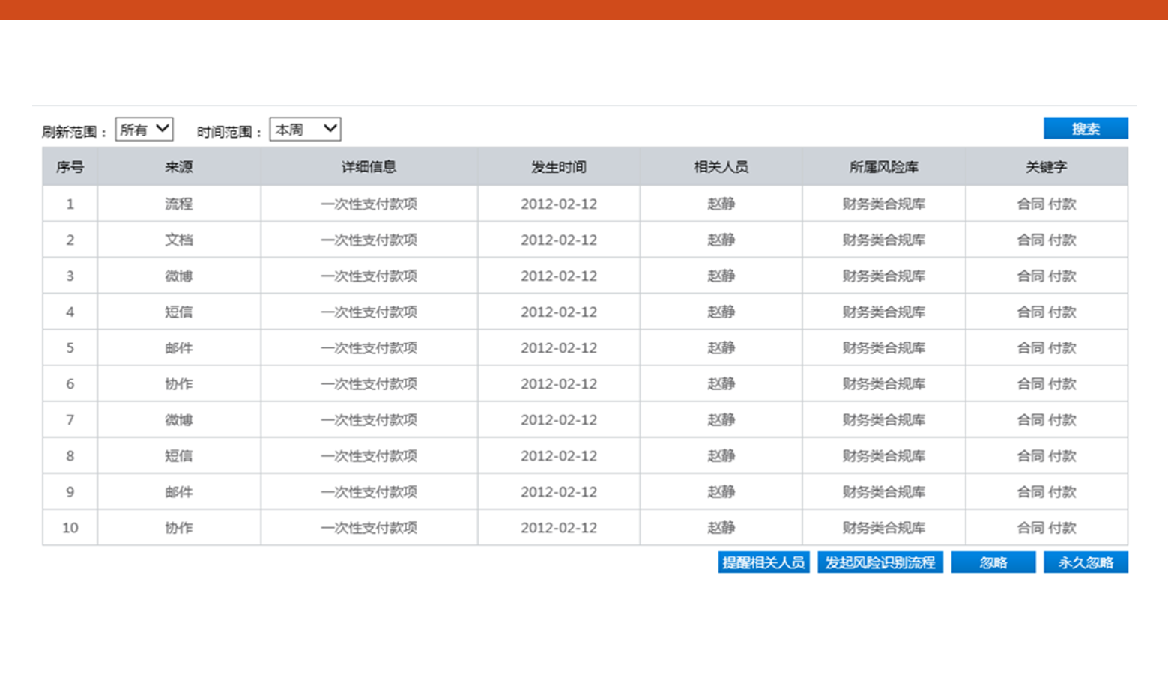Viewport: 1168px width, 689px height.
Task: Select the 详细信息 column header
Action: (x=369, y=167)
